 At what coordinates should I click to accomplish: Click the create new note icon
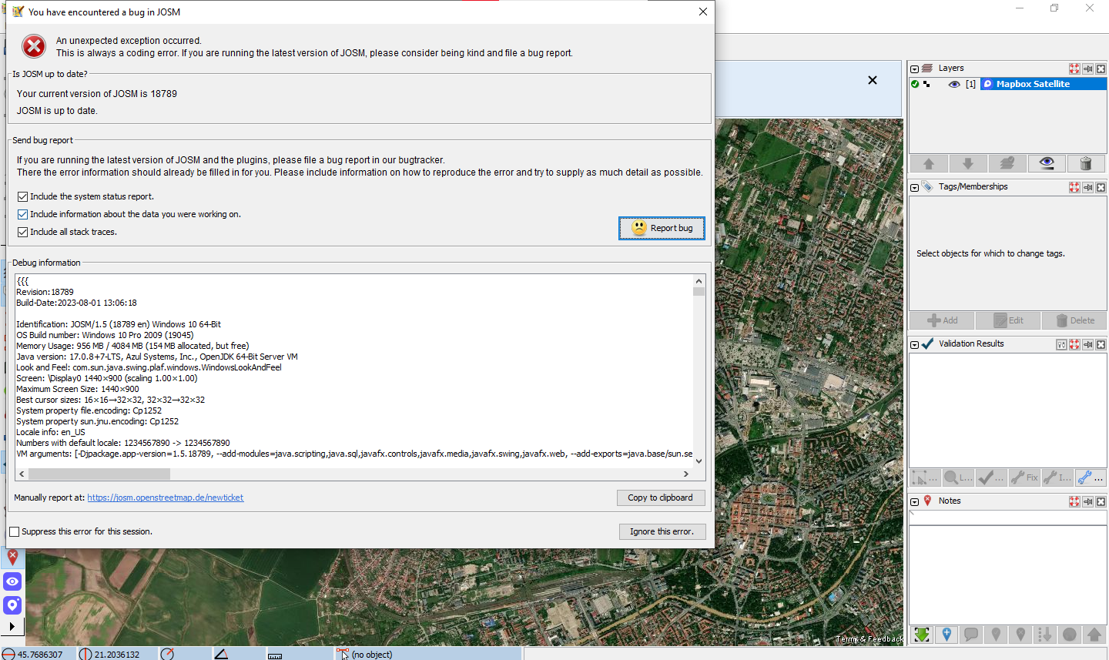(x=947, y=635)
